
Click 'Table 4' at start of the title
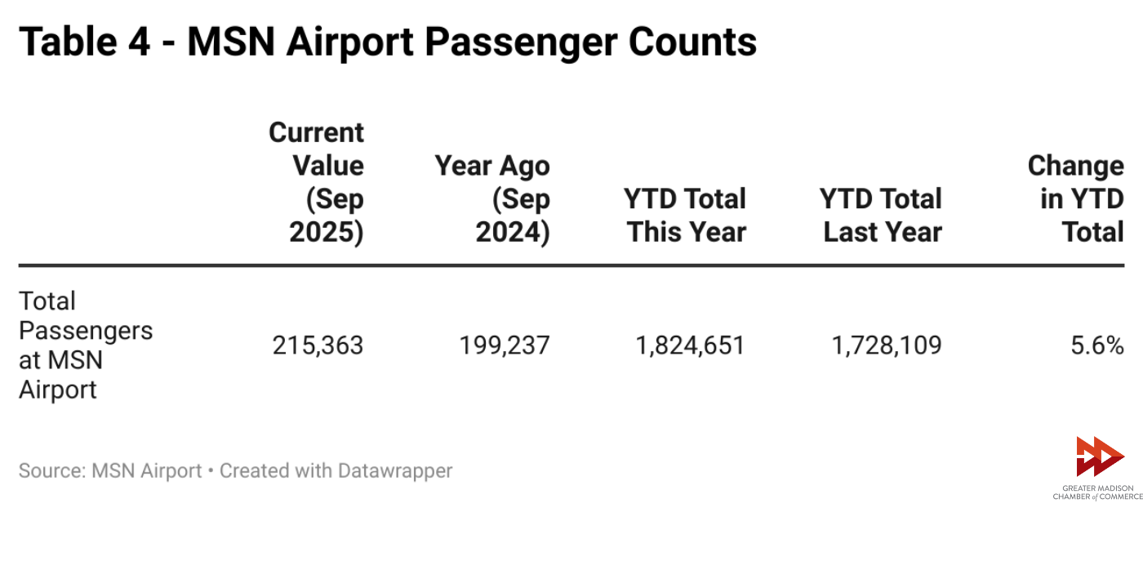coord(84,42)
